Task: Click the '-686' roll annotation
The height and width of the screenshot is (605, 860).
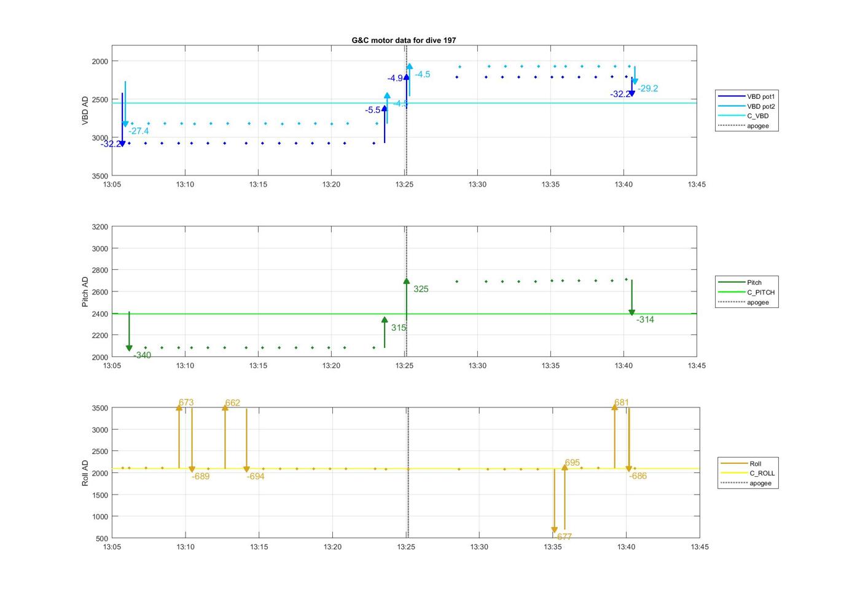Action: coord(638,476)
